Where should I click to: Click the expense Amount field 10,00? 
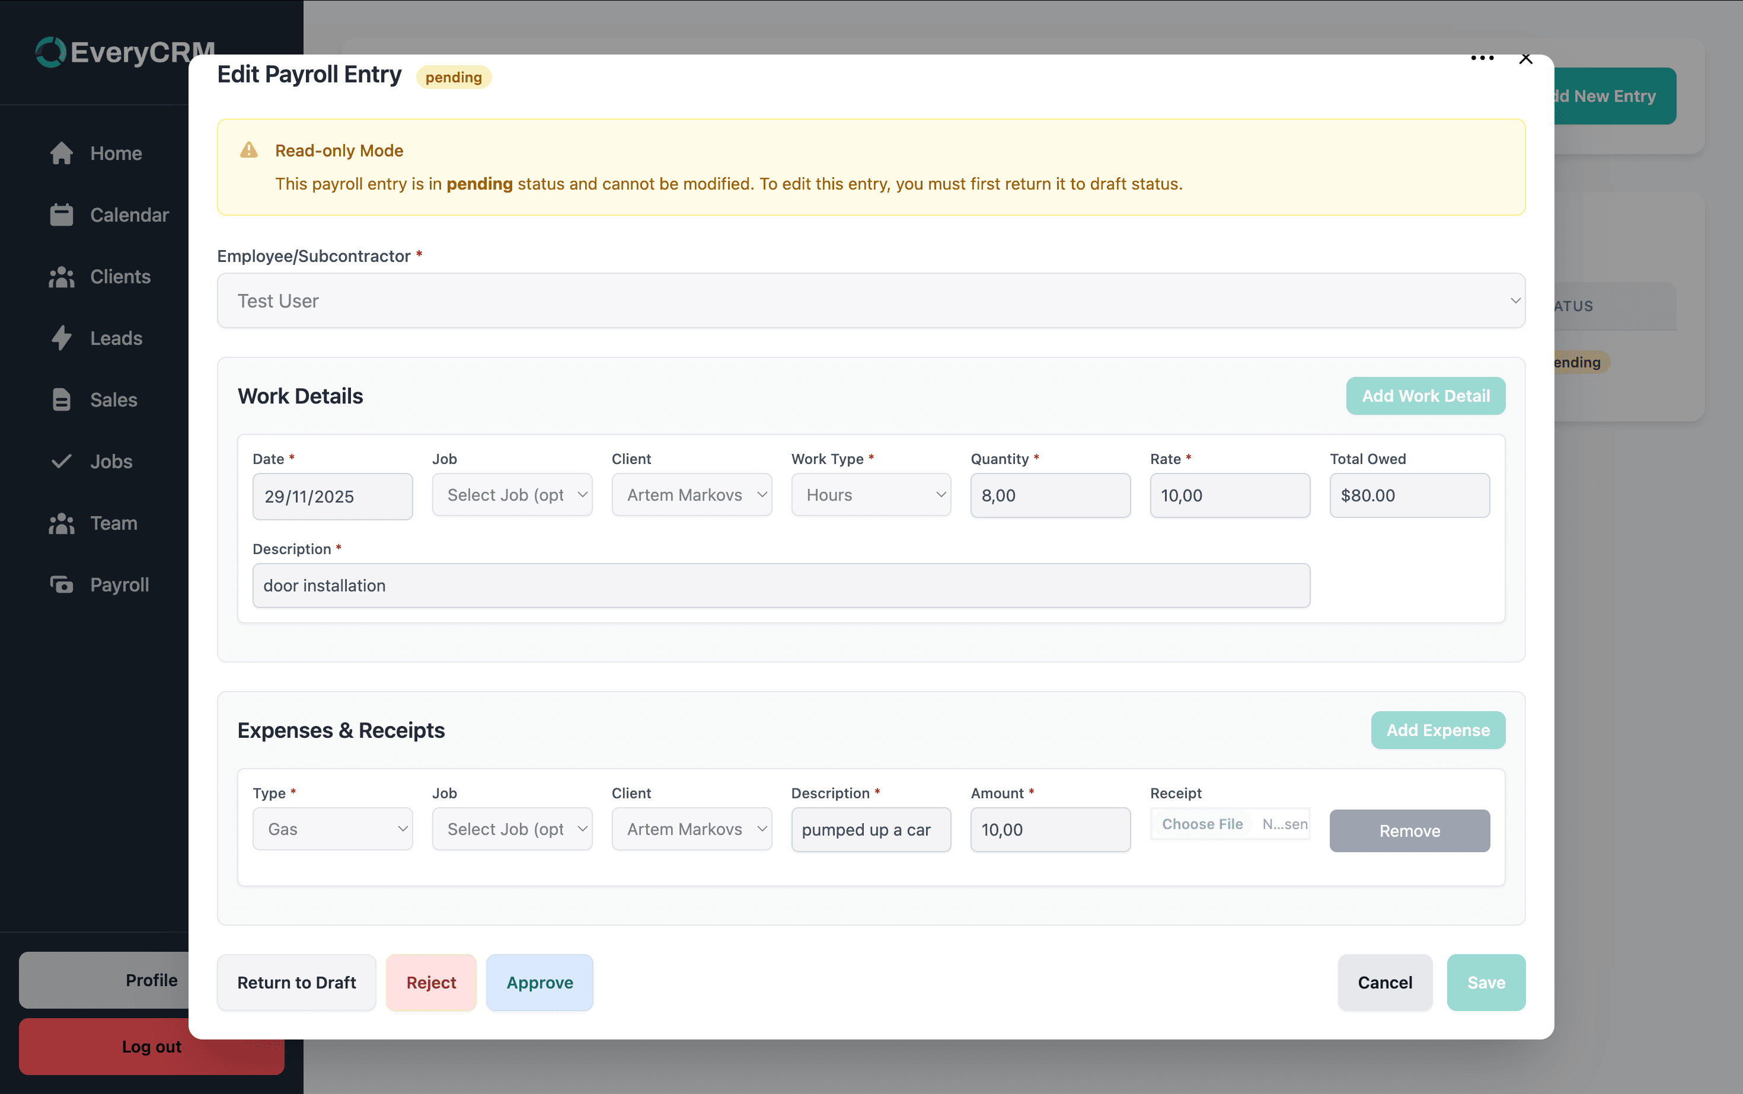[1051, 830]
